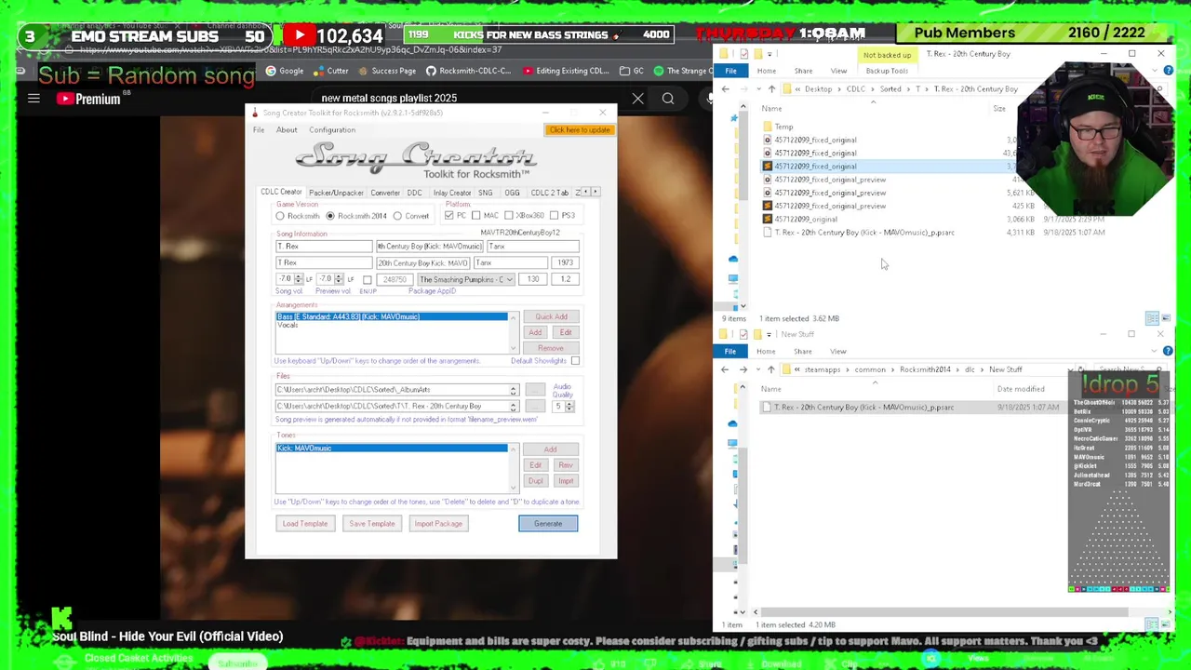Increase the Preview vol. stepper
This screenshot has width=1191, height=670.
tap(339, 277)
